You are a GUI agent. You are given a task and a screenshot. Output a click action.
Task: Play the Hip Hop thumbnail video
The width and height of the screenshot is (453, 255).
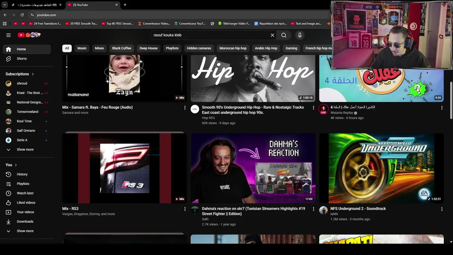point(253,78)
